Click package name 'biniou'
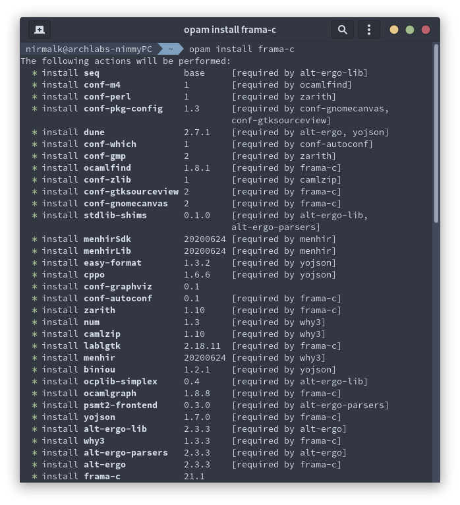Image resolution: width=460 pixels, height=505 pixels. point(100,370)
